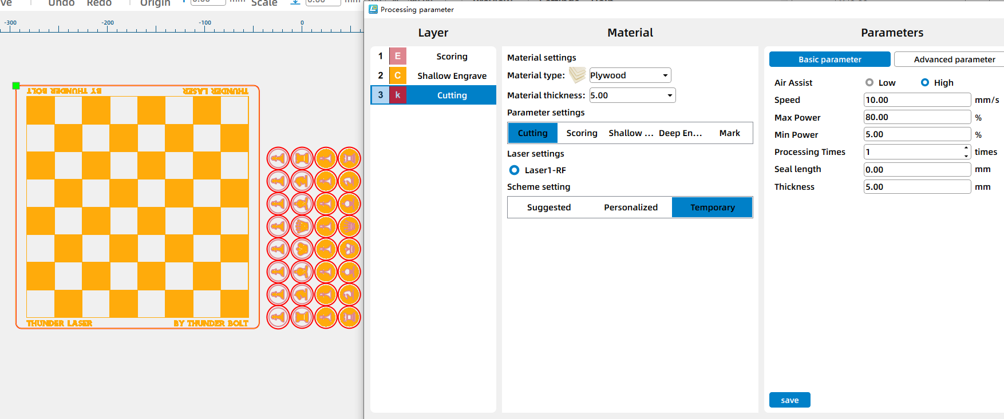This screenshot has height=419, width=1004.
Task: Click the Max Power input field
Action: pyautogui.click(x=916, y=117)
